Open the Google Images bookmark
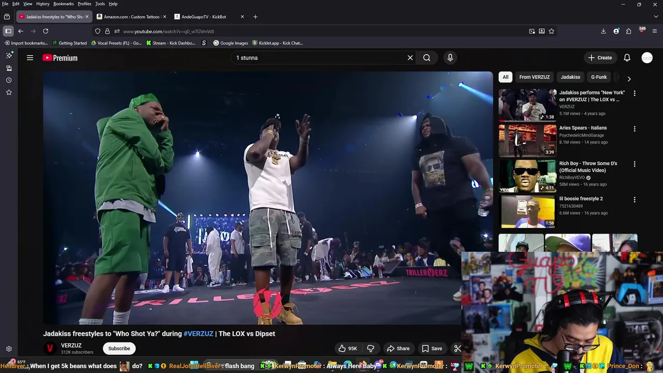 [x=230, y=43]
